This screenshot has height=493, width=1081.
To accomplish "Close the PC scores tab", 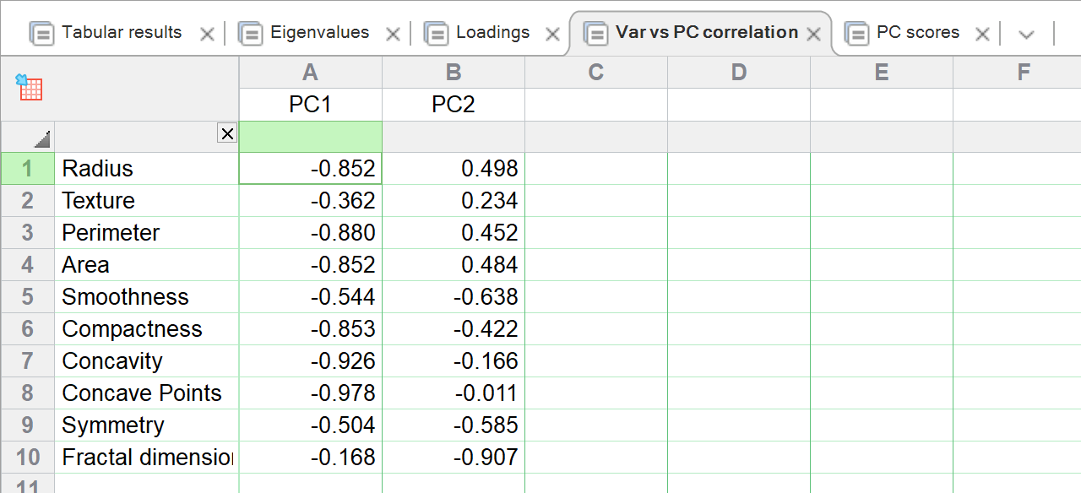I will point(982,34).
